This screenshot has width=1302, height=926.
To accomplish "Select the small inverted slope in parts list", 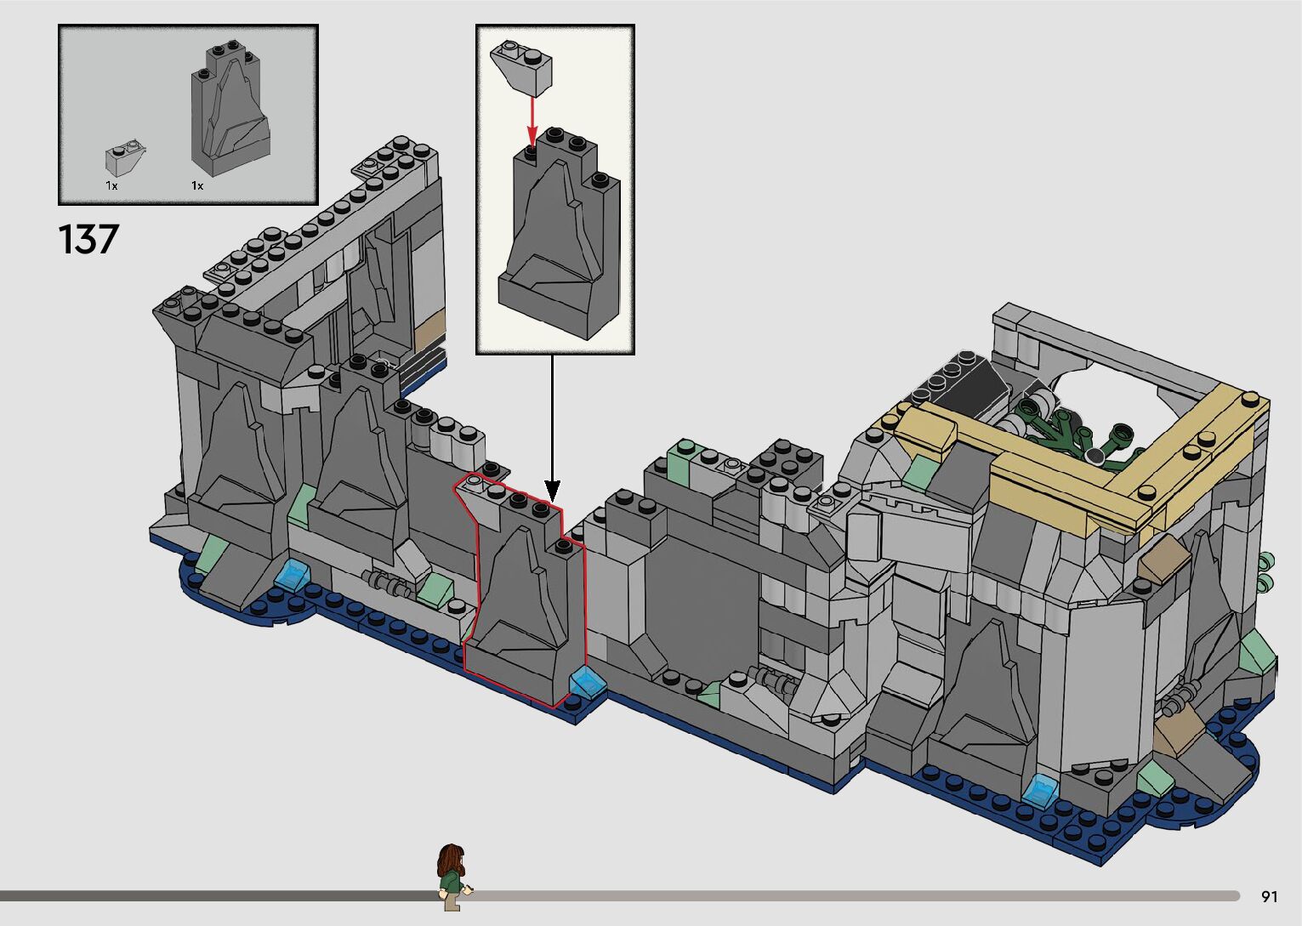I will point(126,156).
